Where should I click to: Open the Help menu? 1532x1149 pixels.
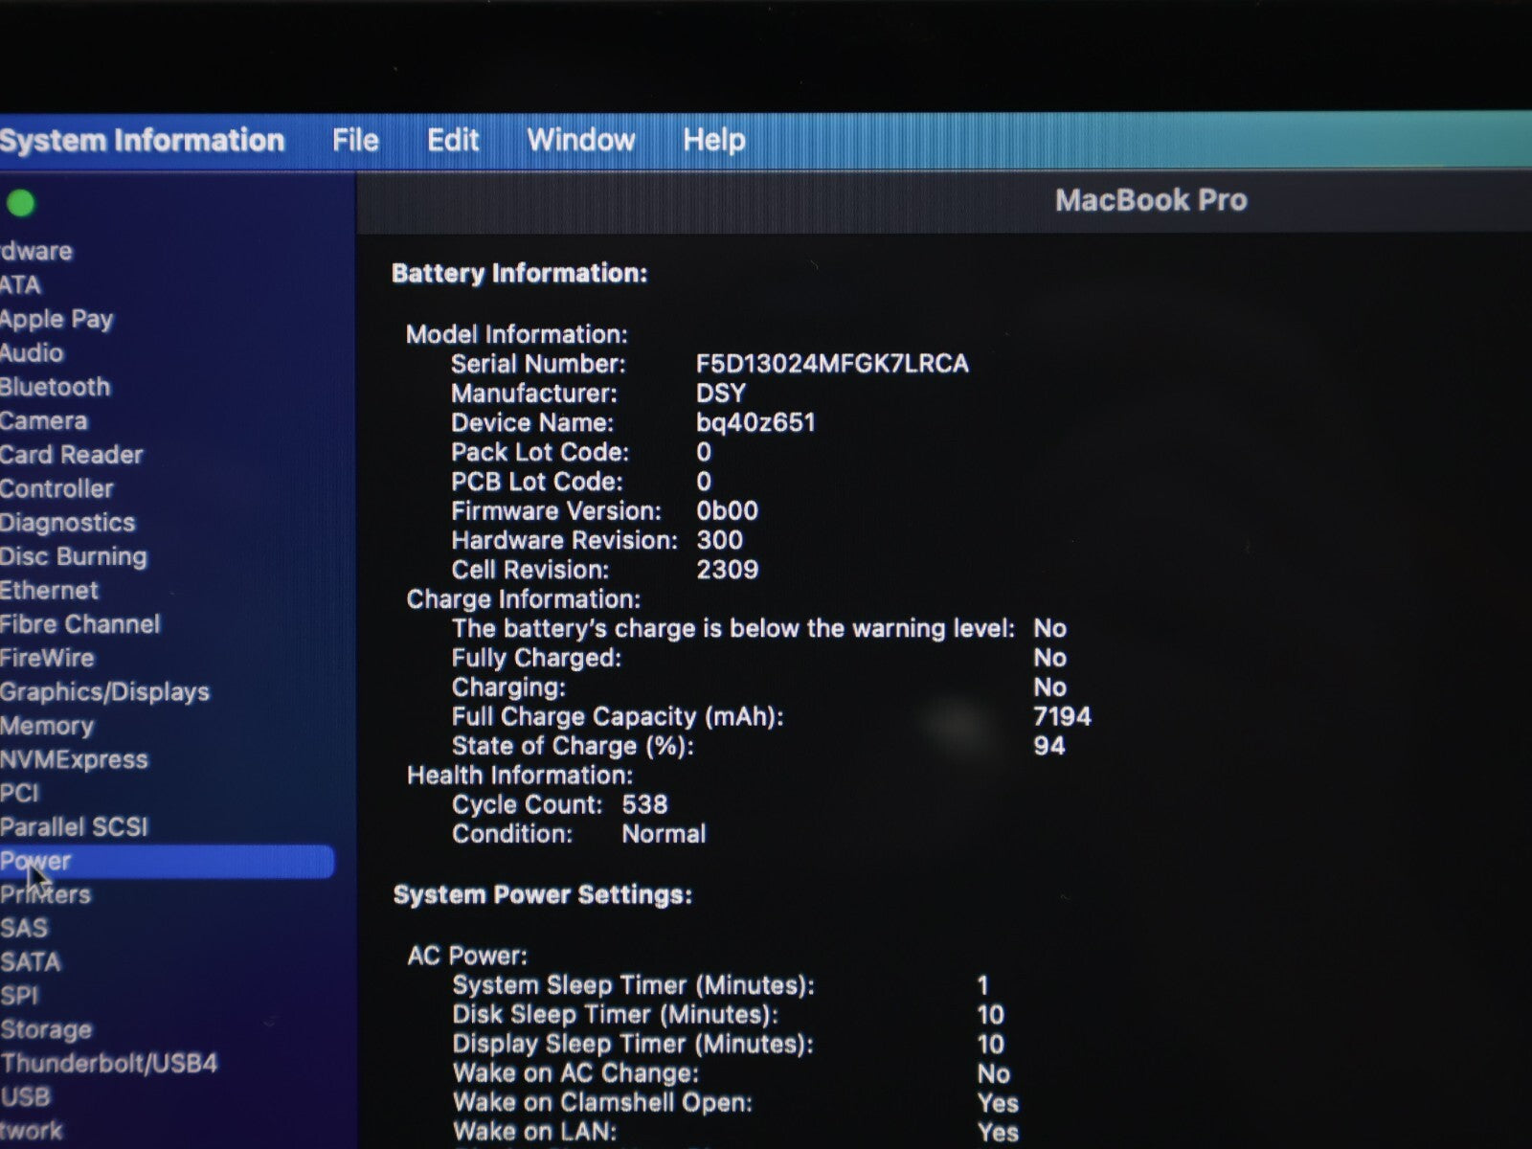tap(713, 141)
